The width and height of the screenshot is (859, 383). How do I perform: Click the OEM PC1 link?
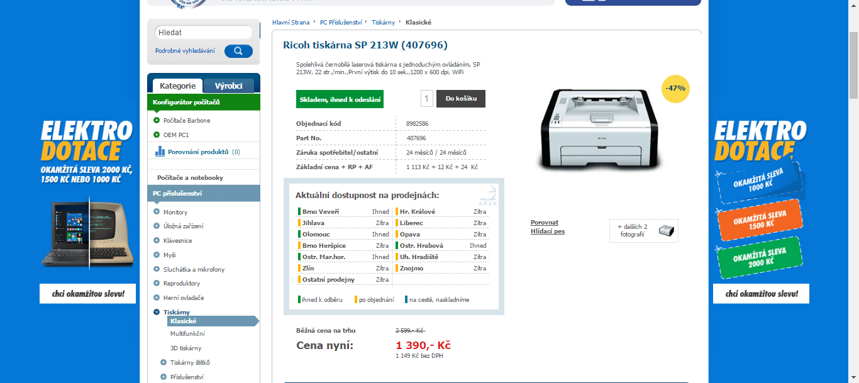point(176,135)
